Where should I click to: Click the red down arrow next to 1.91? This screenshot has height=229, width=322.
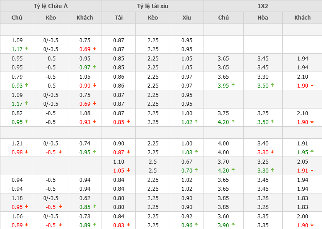(x=312, y=170)
